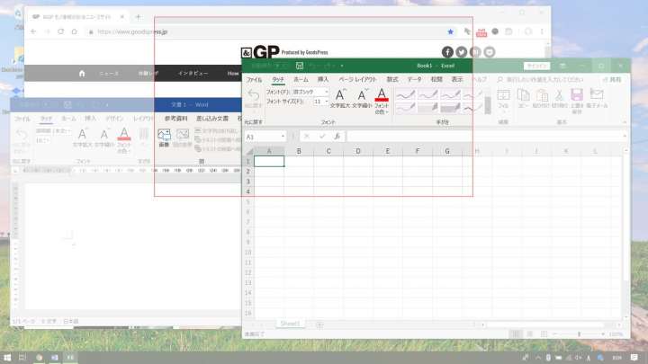Open the 挿入 tab in Excel
Viewport: 648px width, 364px height.
coord(323,79)
